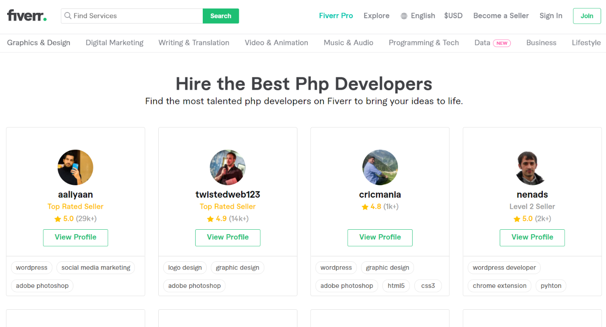
Task: Click nenads' rating star icon
Action: [517, 219]
